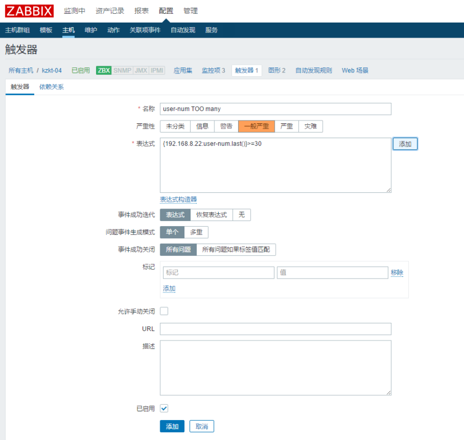Click 添加 button beside expression box
Image resolution: width=464 pixels, height=440 pixels.
pyautogui.click(x=405, y=144)
